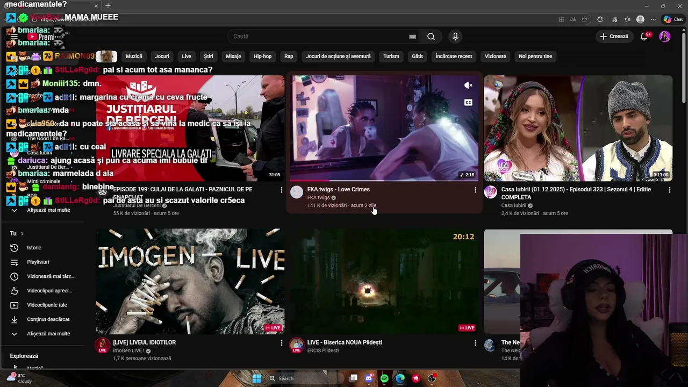The image size is (688, 387).
Task: Open Windows Start menu
Action: tap(257, 378)
